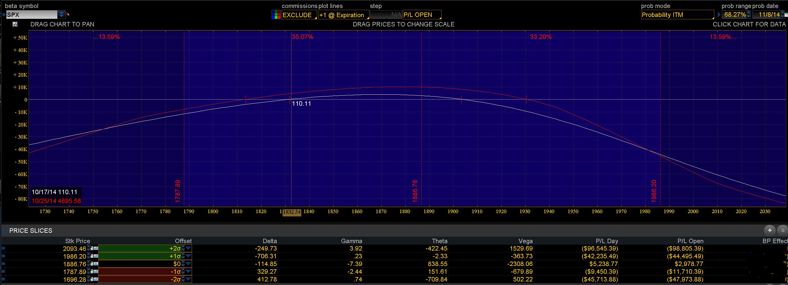Open the -1σ offset dropdown arrow

[x=188, y=271]
